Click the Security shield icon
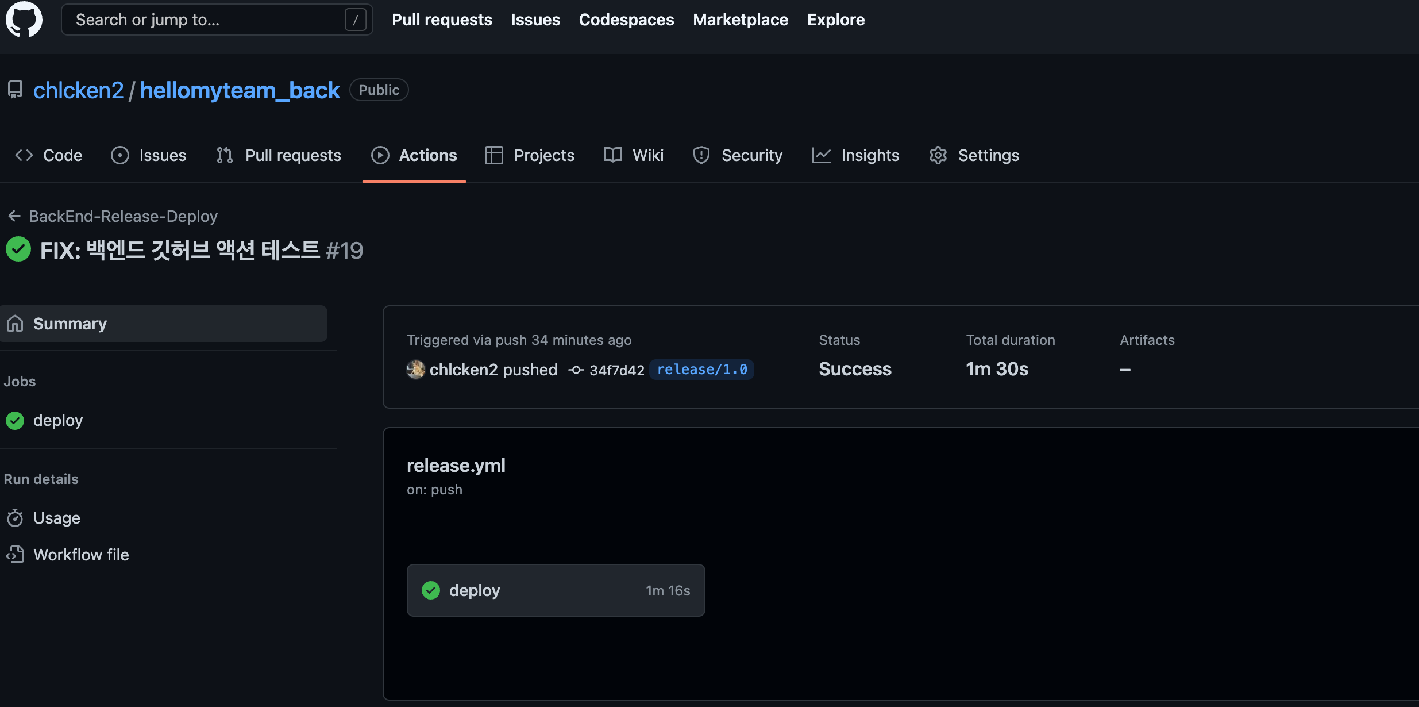1419x707 pixels. [701, 155]
